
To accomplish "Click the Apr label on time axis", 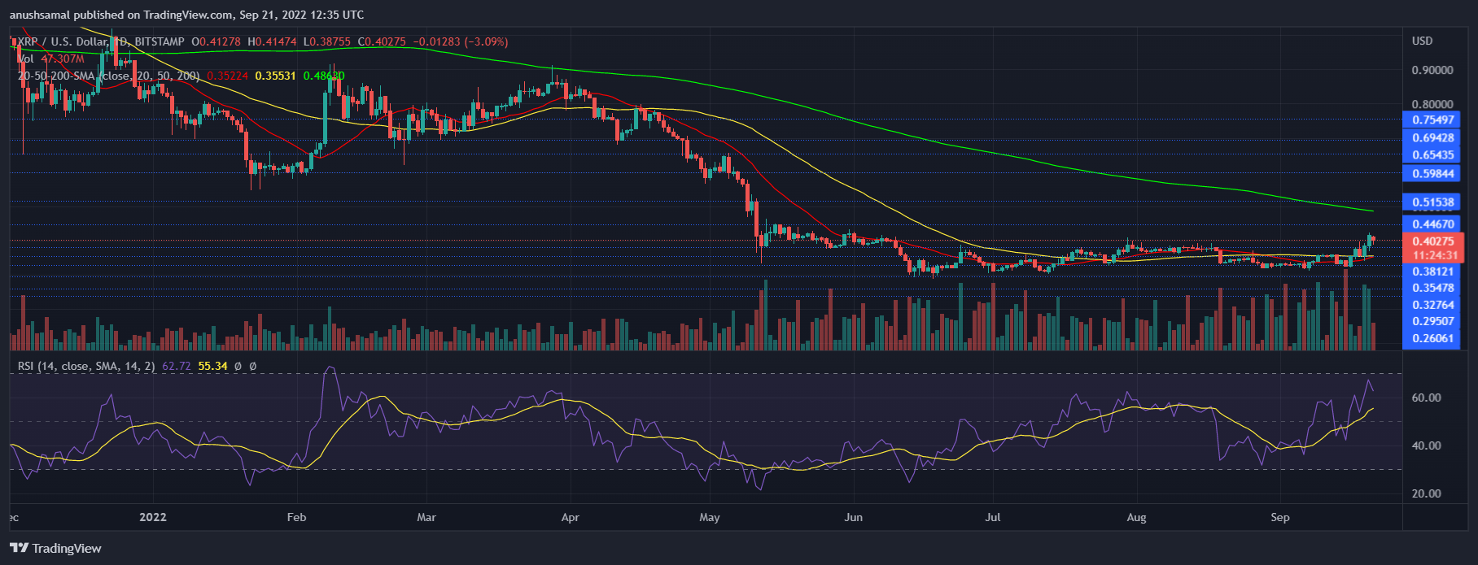I will pyautogui.click(x=570, y=517).
